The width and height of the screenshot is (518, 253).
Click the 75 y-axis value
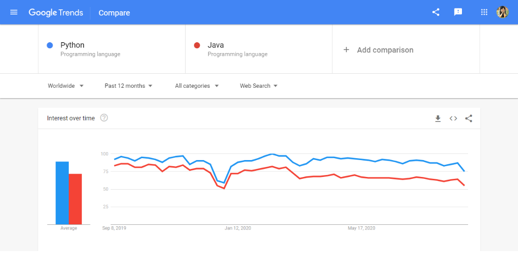point(105,171)
